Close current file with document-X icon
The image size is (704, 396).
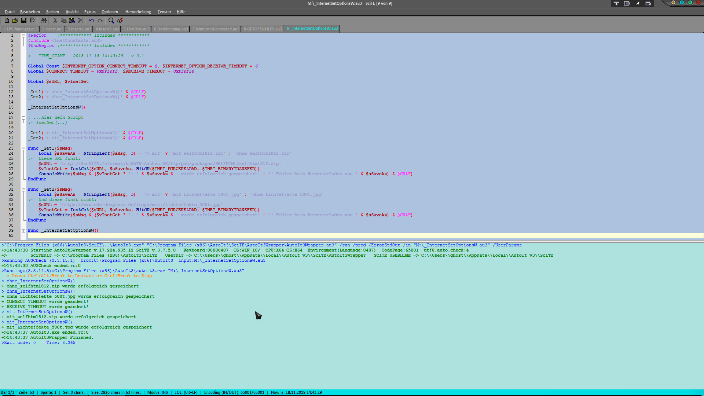coord(33,21)
